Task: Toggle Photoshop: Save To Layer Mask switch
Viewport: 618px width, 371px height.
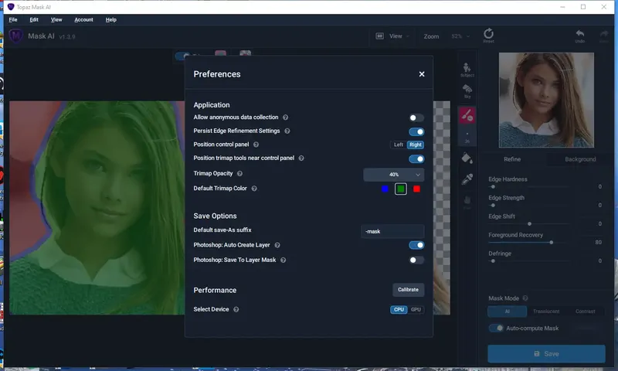Action: coord(416,260)
